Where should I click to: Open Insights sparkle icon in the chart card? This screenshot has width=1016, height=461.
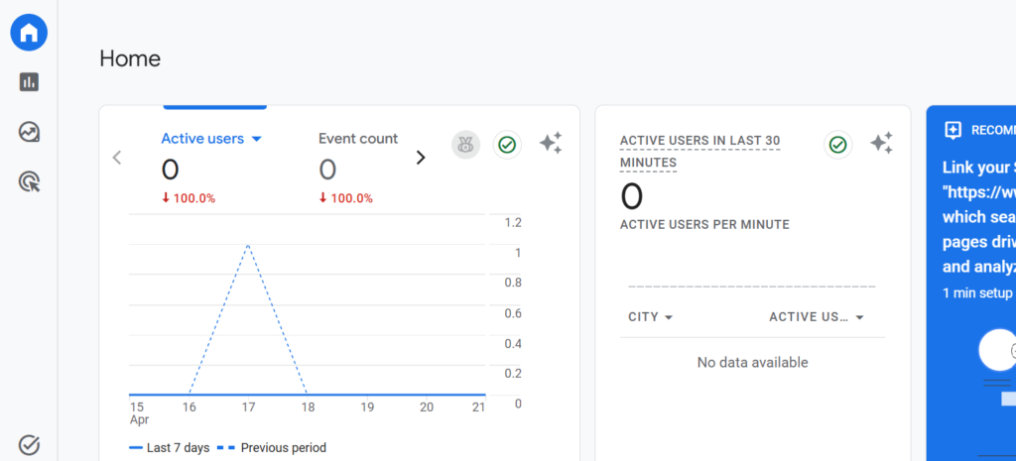click(x=551, y=144)
